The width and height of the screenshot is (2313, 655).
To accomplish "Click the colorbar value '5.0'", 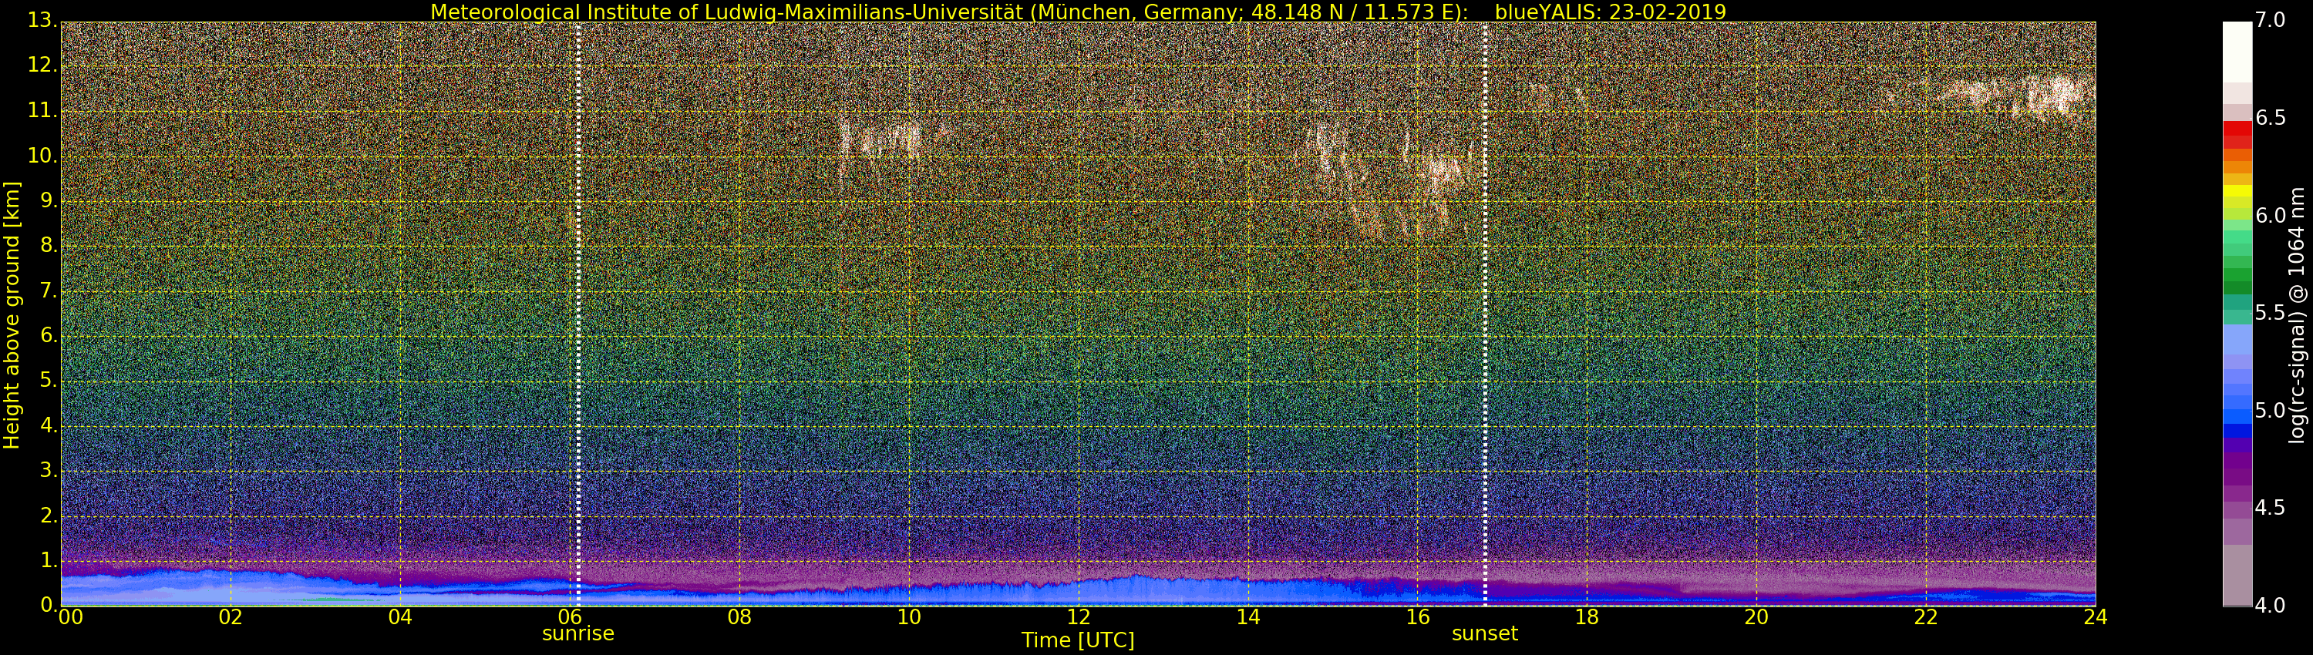I will pos(2270,411).
